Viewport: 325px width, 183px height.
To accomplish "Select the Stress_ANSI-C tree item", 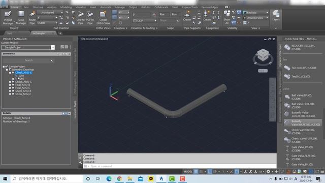I will click(23, 94).
